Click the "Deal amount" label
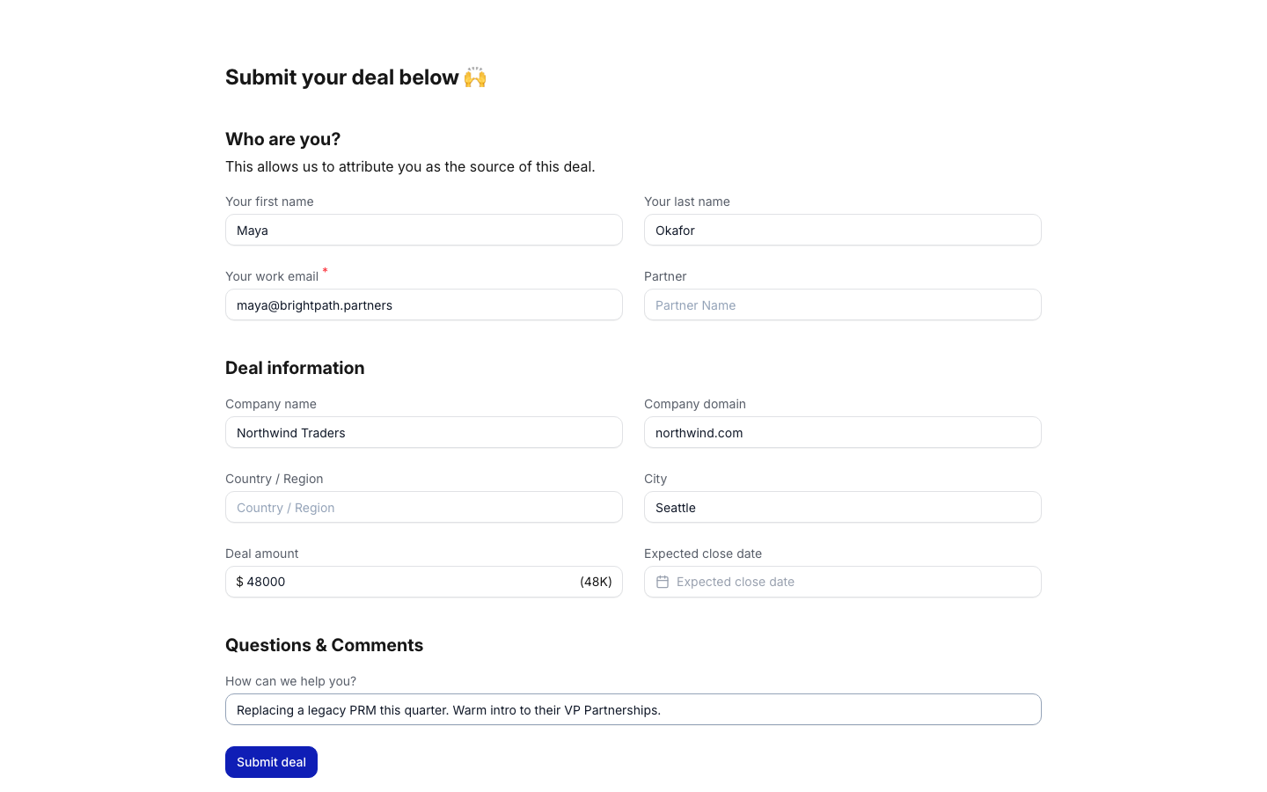The image size is (1267, 792). point(261,554)
